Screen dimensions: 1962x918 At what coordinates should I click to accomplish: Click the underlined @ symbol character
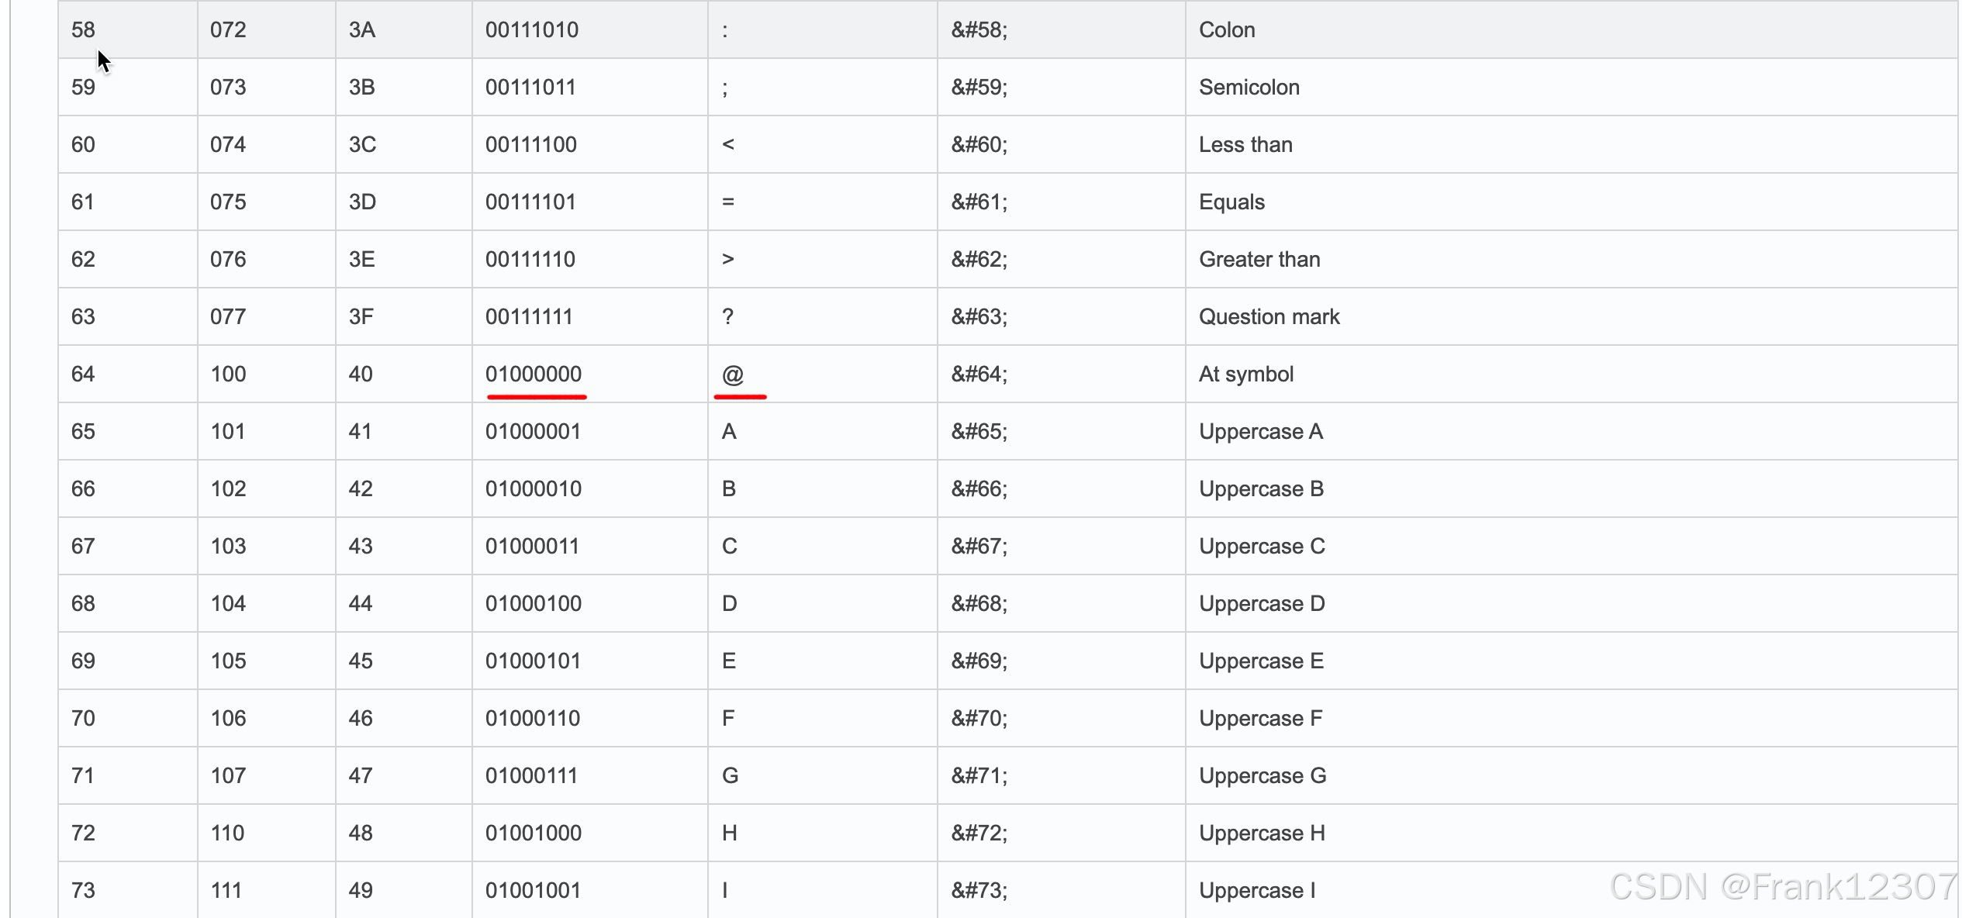pyautogui.click(x=733, y=374)
